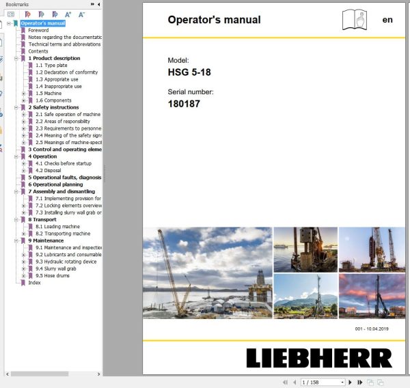Decrease bookmark text size with A-
Viewport: 410px width, 388px height.
81,14
